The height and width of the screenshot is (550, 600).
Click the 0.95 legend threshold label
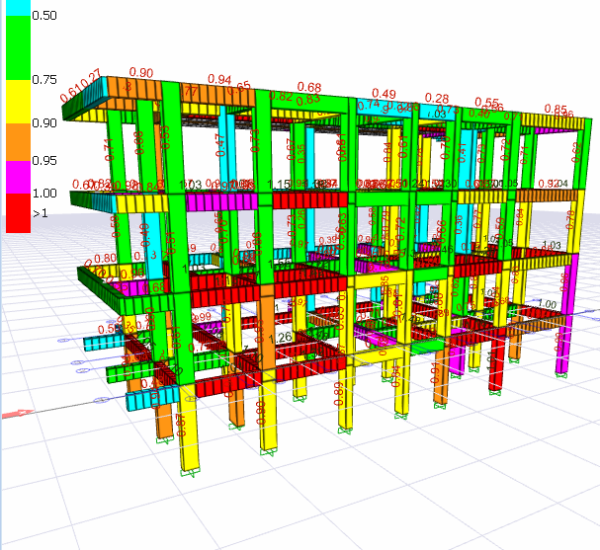[44, 161]
